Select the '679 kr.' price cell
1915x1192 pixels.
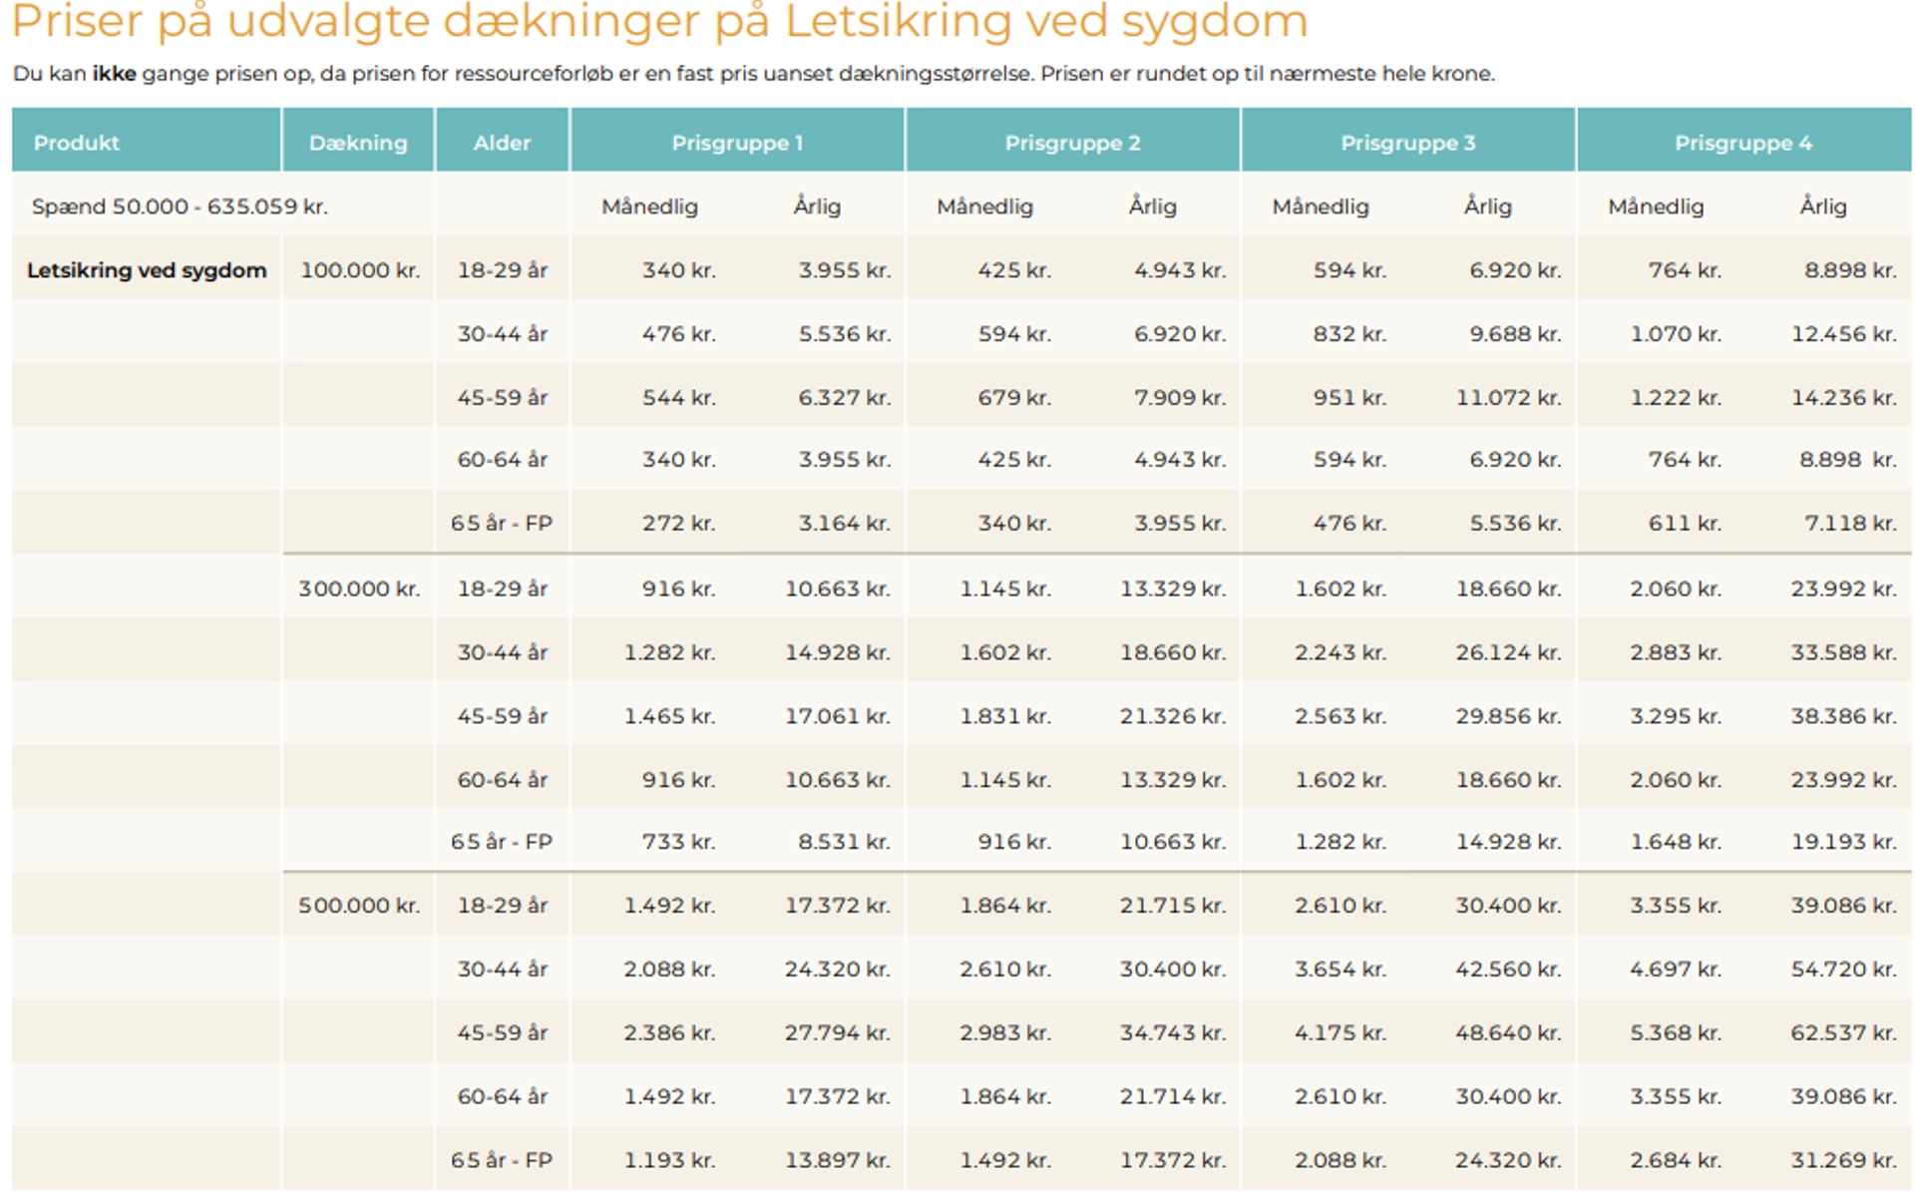point(1014,397)
